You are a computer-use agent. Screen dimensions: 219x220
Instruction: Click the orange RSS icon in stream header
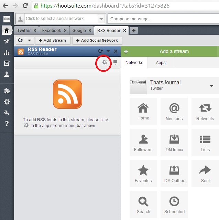pos(21,52)
